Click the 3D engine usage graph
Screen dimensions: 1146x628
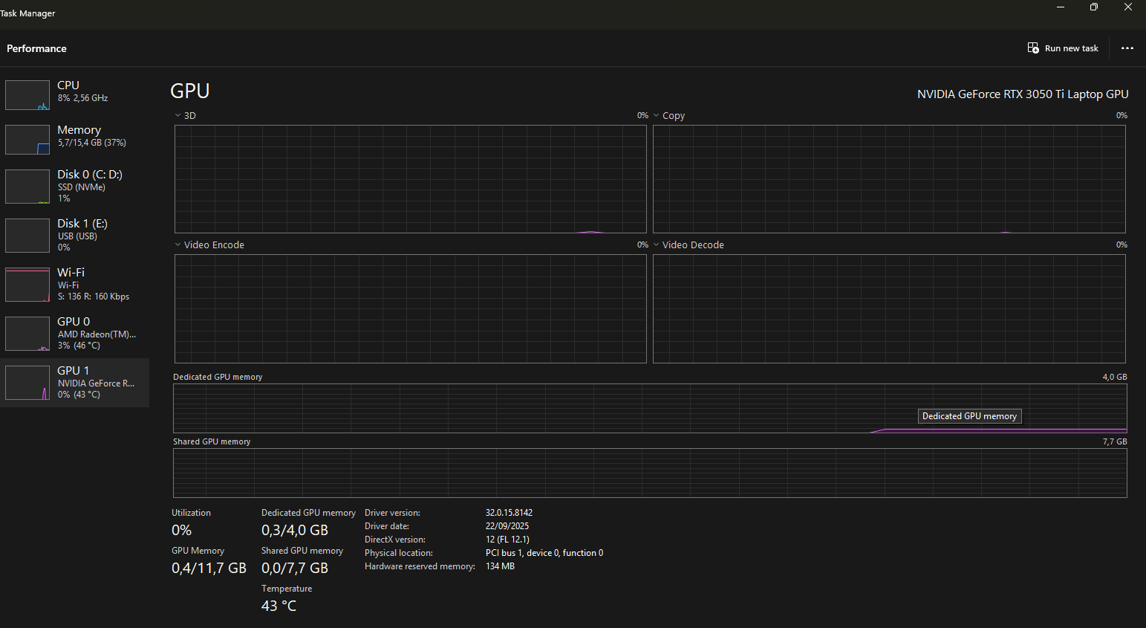[x=410, y=179]
